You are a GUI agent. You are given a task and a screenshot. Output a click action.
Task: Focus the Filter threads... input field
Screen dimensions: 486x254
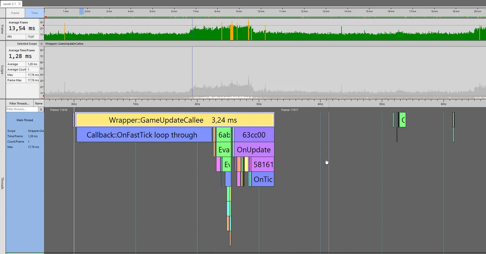coord(22,109)
